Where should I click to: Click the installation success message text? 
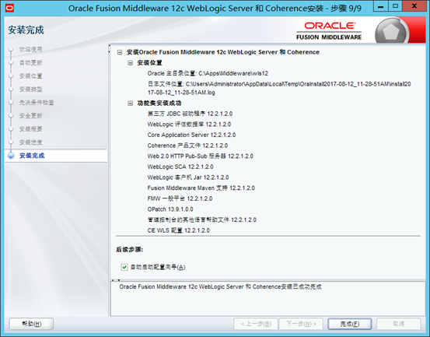[x=220, y=286]
